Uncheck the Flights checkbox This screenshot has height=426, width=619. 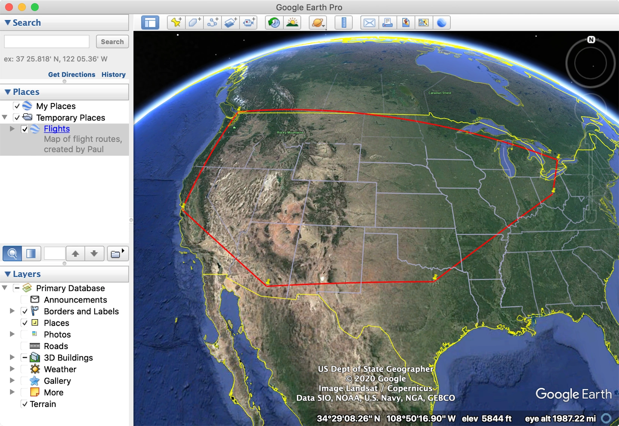25,129
